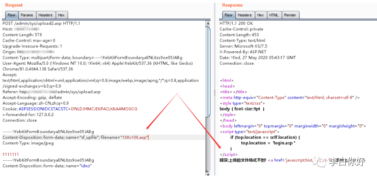Click the upload format error message line

pos(243,160)
